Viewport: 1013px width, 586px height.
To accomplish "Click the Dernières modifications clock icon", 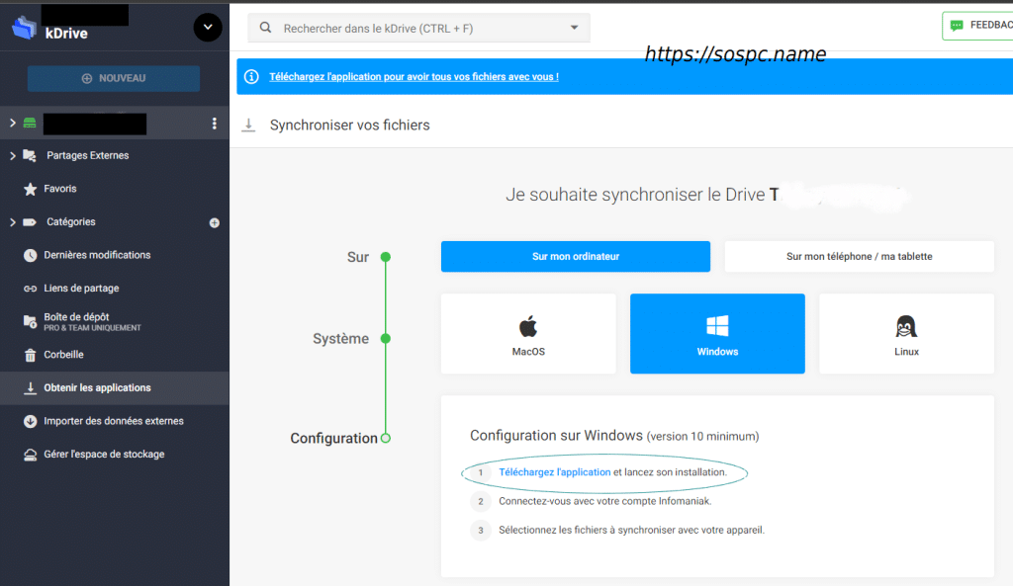I will pos(30,255).
